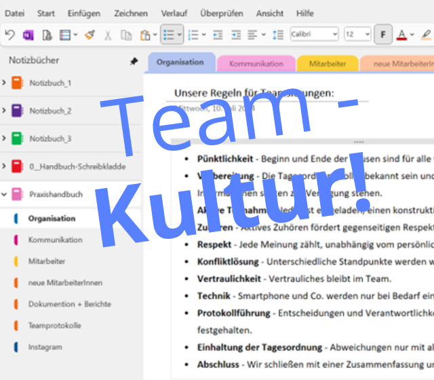Click the note container grip dots handle
Image resolution: width=434 pixels, height=380 pixels.
359,142
